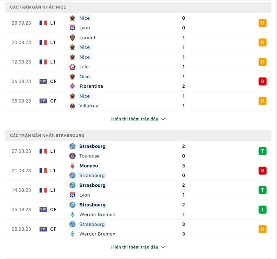This screenshot has height=259, width=277.
Task: Click the red B badge for Nice vs Fiorentina
Action: pos(262,81)
